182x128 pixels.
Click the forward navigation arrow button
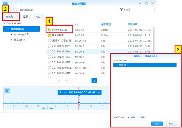pos(13,9)
